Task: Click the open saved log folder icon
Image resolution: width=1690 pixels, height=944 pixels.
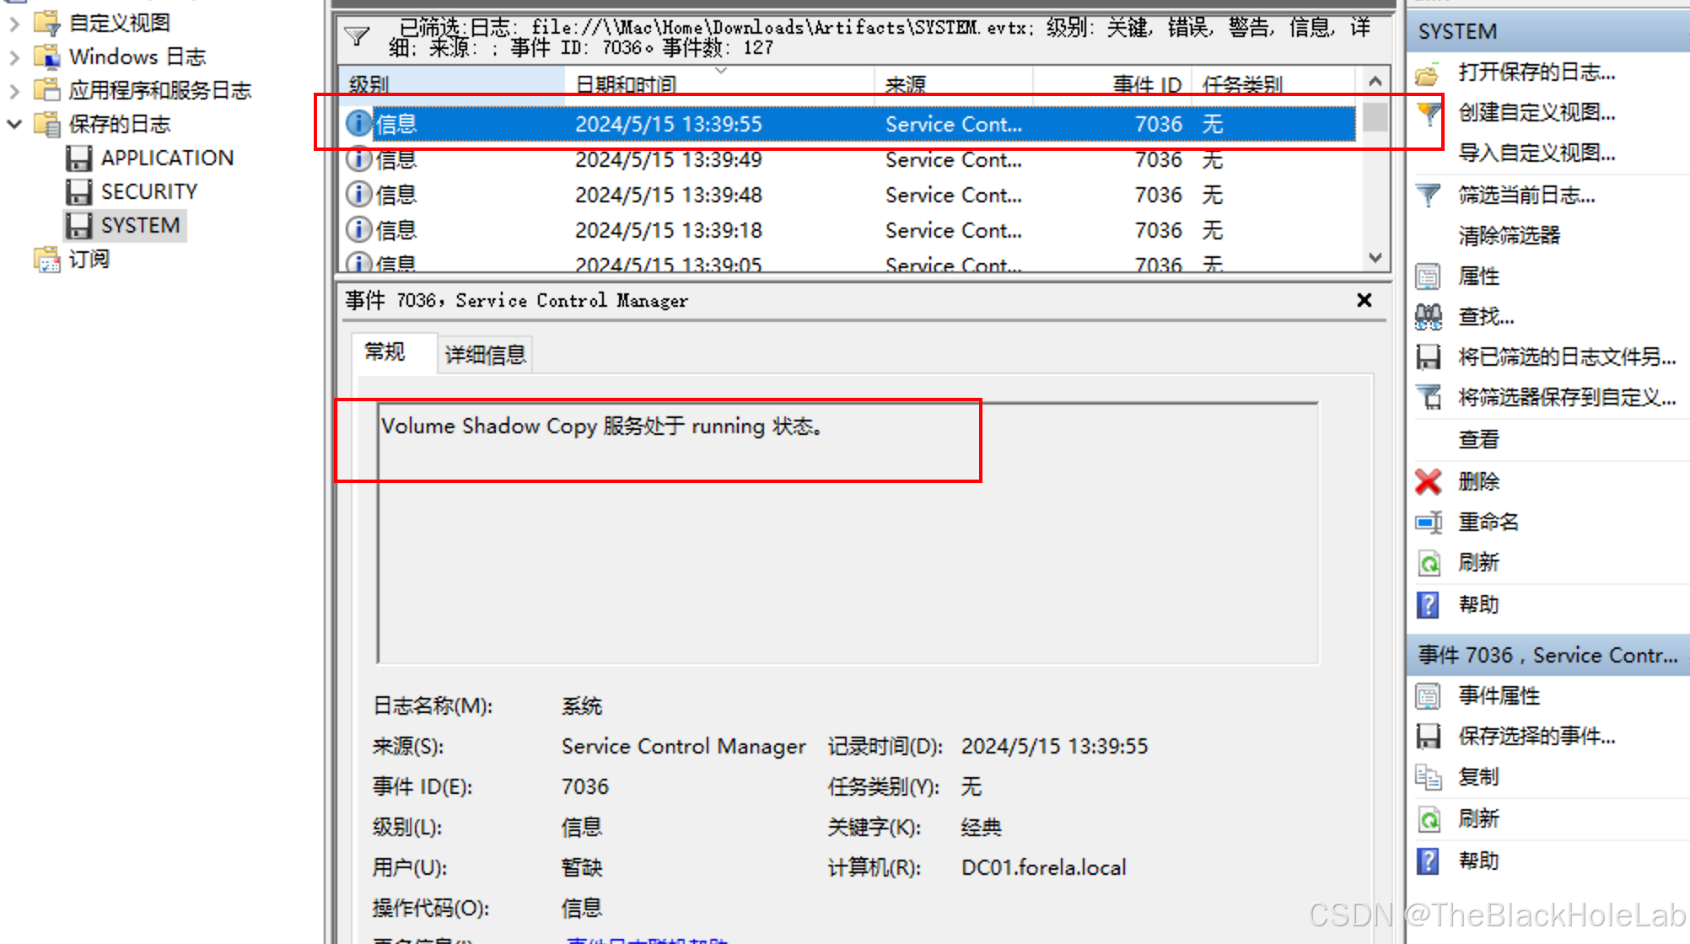Action: click(x=1427, y=74)
